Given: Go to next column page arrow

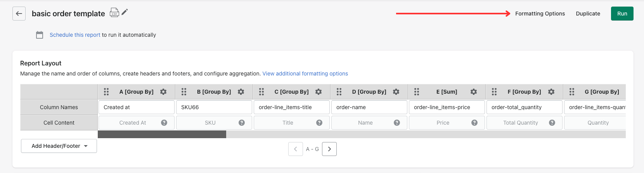Looking at the screenshot, I should click(x=329, y=149).
